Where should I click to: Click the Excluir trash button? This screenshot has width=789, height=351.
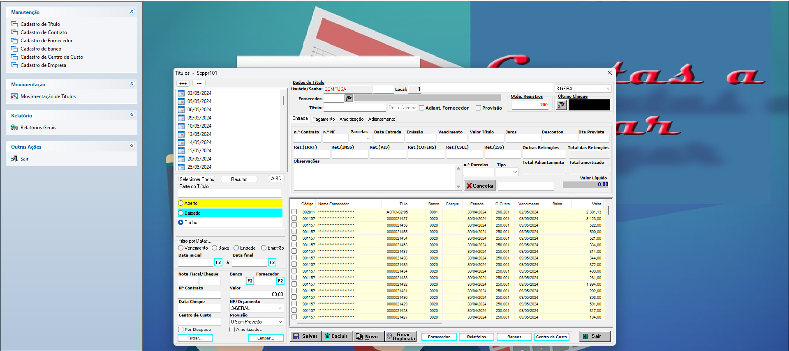point(336,336)
